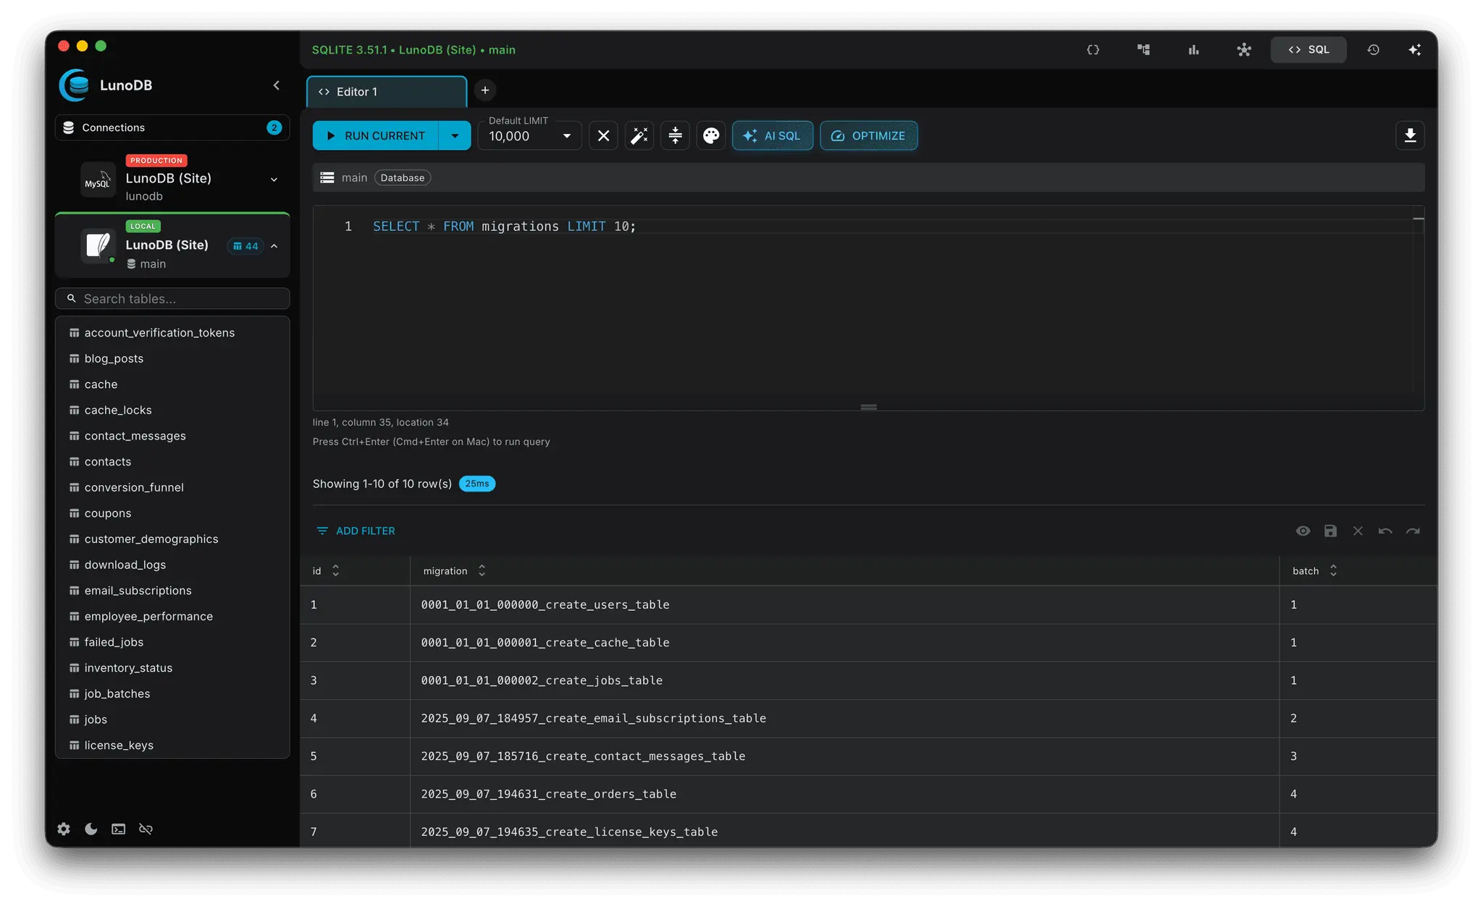Screen dimensions: 1483x907
Task: Click the AI SQL button
Action: coord(773,136)
